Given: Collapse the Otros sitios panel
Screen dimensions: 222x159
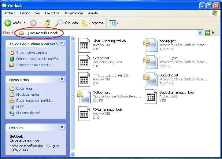Looking at the screenshot, I should tap(62, 79).
